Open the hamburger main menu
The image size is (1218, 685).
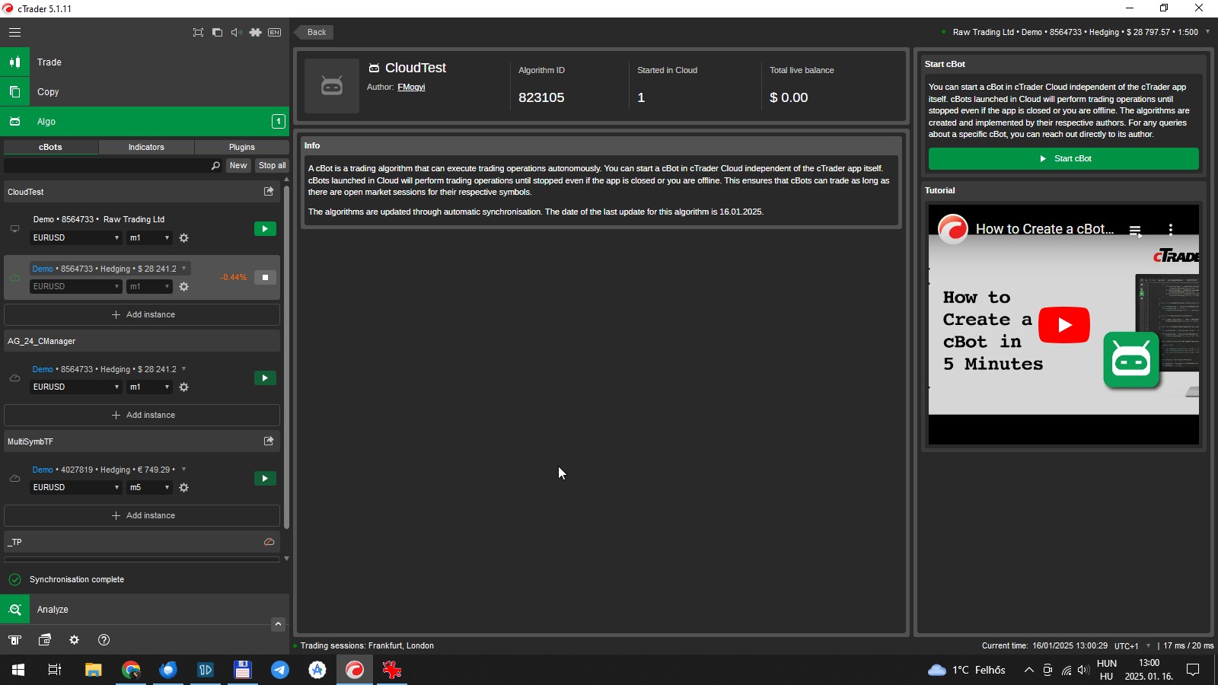pos(14,32)
